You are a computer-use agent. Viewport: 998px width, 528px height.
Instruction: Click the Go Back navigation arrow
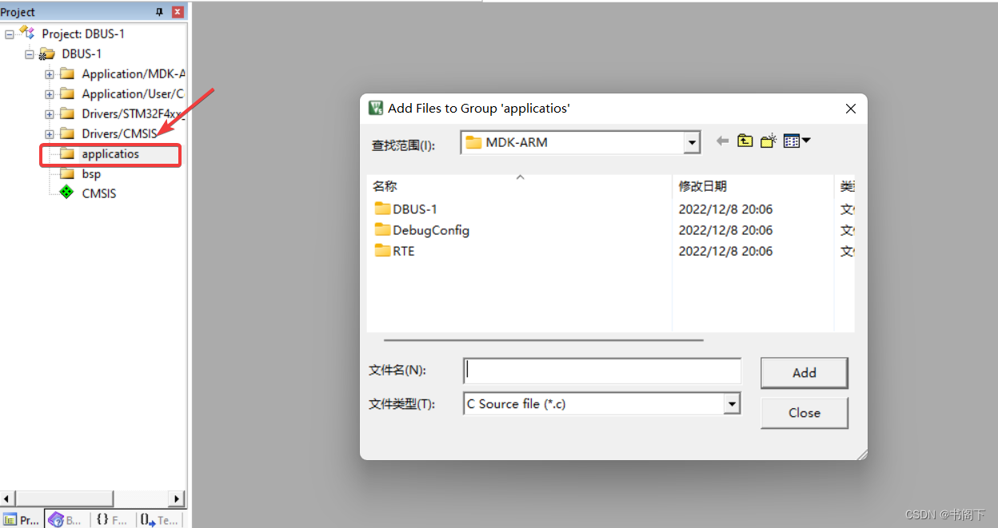point(722,141)
